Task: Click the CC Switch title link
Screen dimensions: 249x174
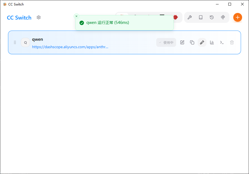Action: (x=19, y=18)
